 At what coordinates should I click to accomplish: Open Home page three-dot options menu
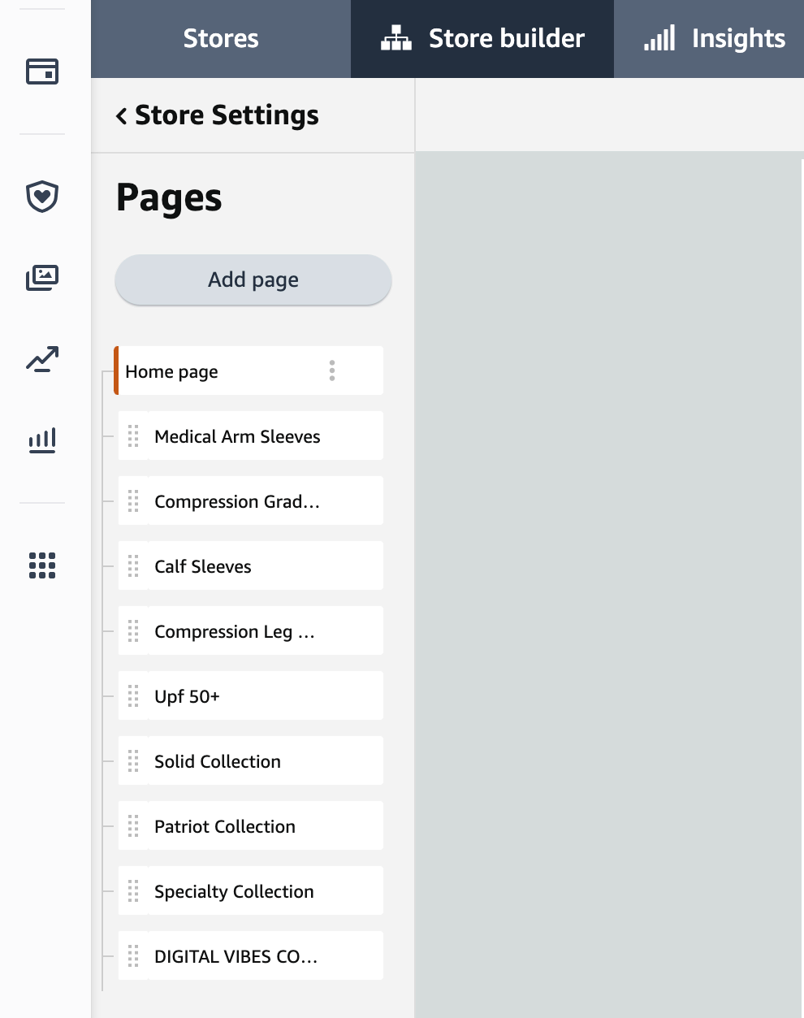(332, 371)
